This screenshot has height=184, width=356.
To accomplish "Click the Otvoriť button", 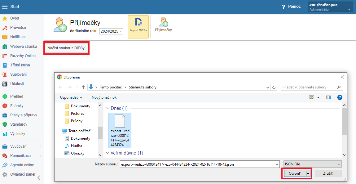I will coord(294,173).
